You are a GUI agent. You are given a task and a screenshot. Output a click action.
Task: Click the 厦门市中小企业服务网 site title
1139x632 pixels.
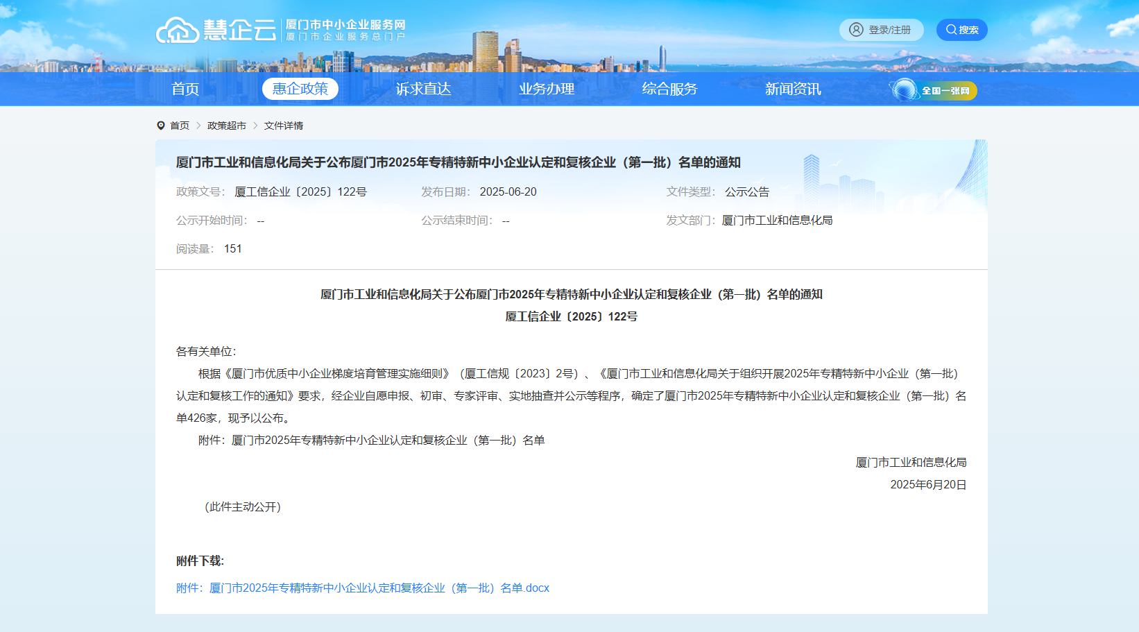(345, 24)
